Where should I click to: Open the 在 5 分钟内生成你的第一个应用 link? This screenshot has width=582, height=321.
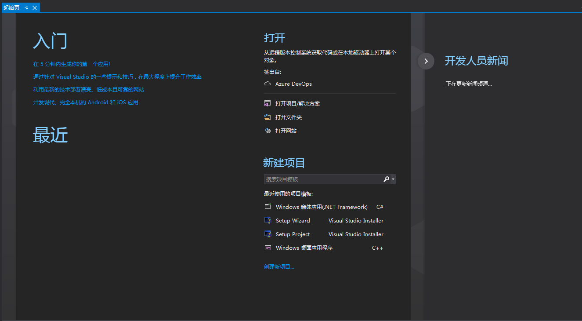click(x=71, y=64)
